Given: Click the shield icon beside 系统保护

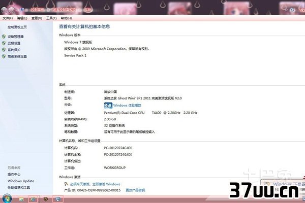Looking at the screenshot, I should 4,50.
